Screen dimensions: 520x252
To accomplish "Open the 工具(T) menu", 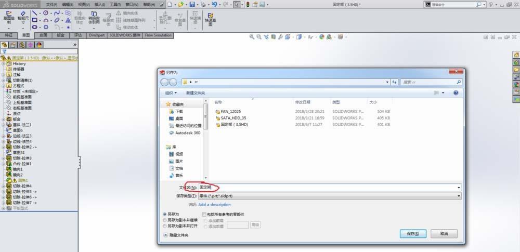I will (115, 5).
